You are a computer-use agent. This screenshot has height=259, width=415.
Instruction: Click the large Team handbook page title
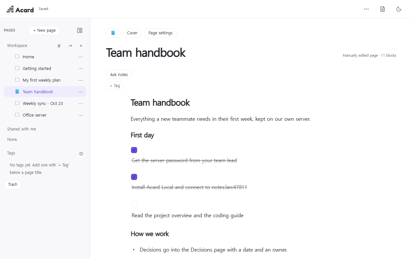[146, 53]
